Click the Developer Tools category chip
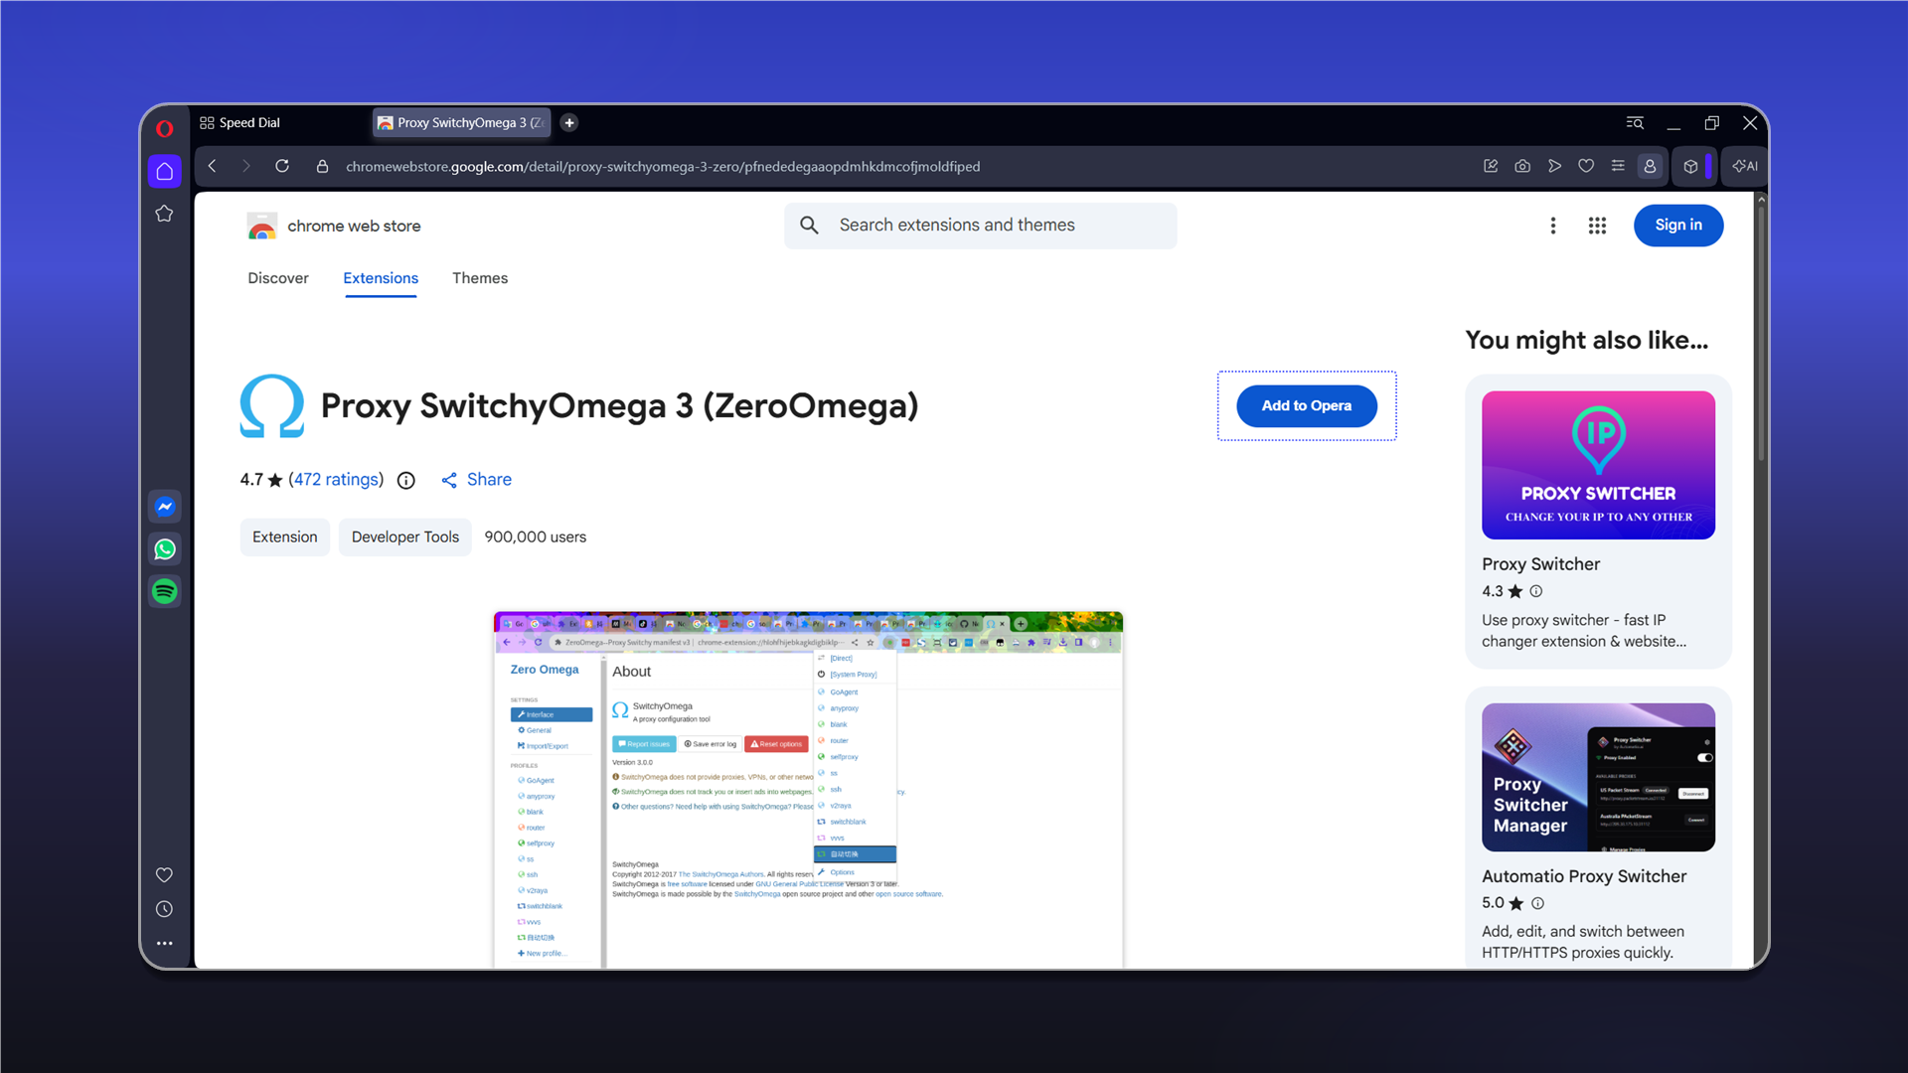Image resolution: width=1908 pixels, height=1073 pixels. pos(405,537)
